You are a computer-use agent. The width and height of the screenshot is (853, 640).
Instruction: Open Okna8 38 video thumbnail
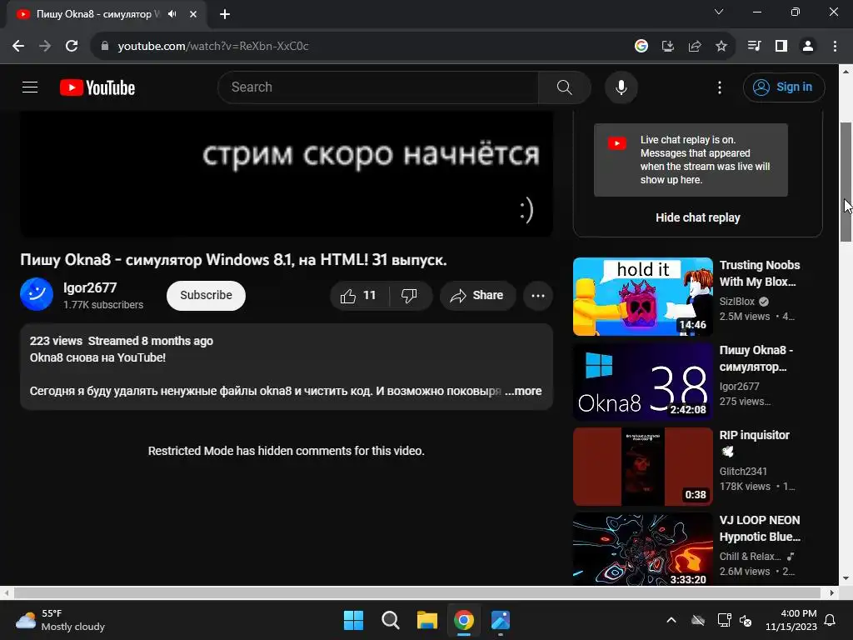(x=642, y=381)
